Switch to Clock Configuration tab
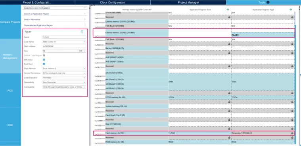Image resolution: width=301 pixels, height=146 pixels. (113, 2)
